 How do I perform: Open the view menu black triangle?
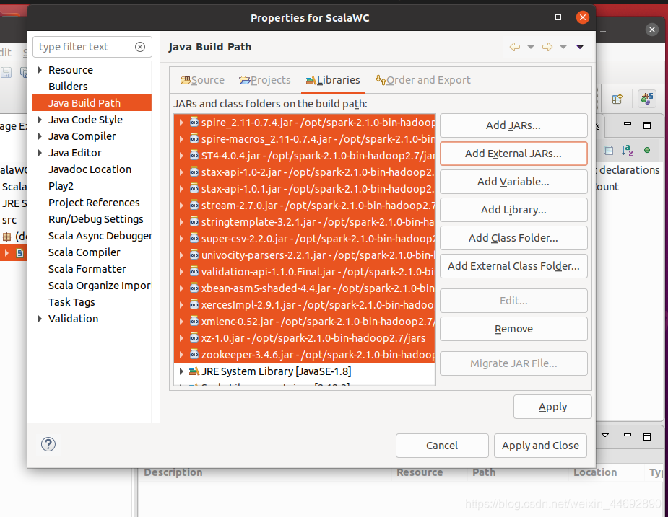click(x=580, y=48)
